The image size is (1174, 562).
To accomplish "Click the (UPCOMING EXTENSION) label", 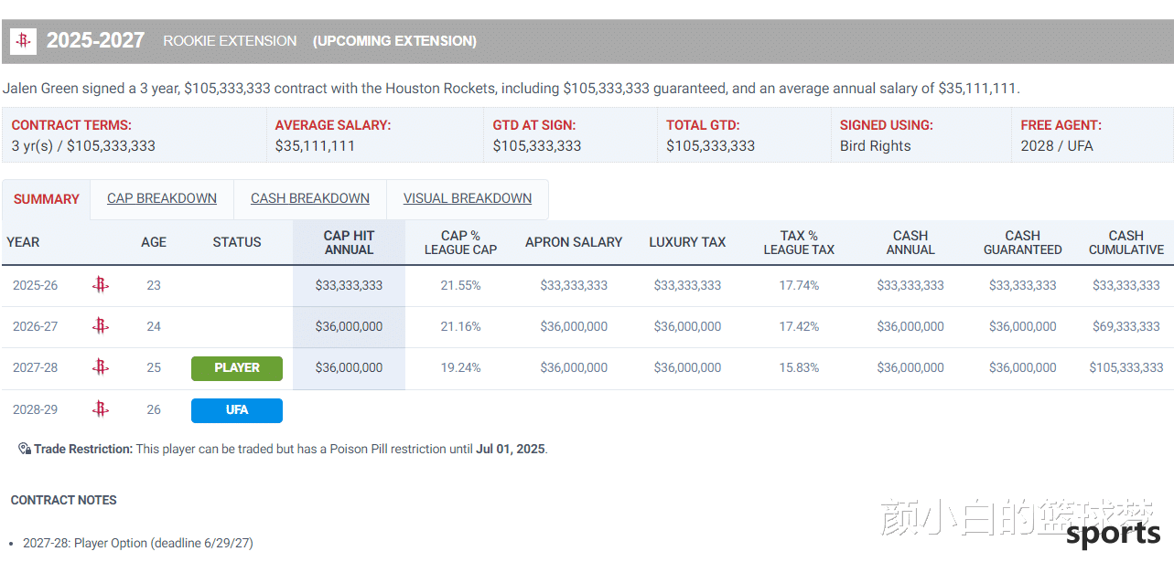I will tap(394, 41).
